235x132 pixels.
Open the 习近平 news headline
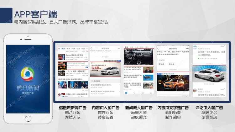(132, 68)
